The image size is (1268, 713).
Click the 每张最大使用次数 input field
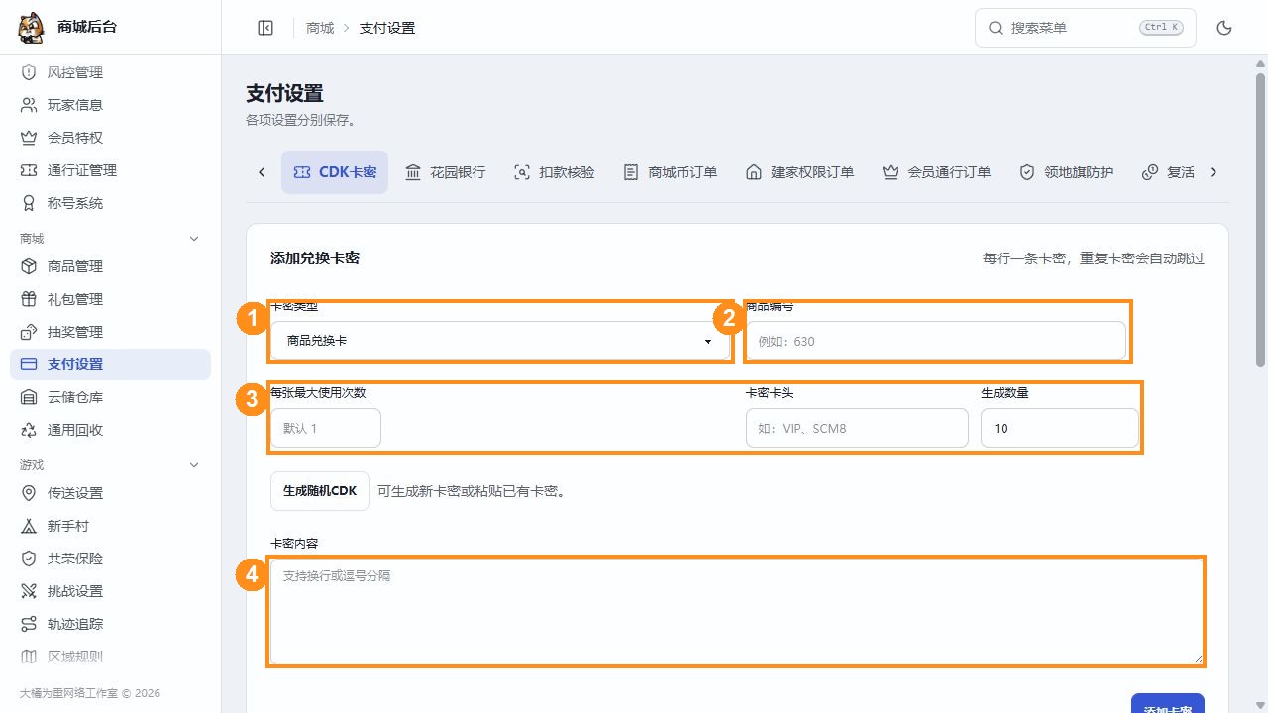point(326,428)
